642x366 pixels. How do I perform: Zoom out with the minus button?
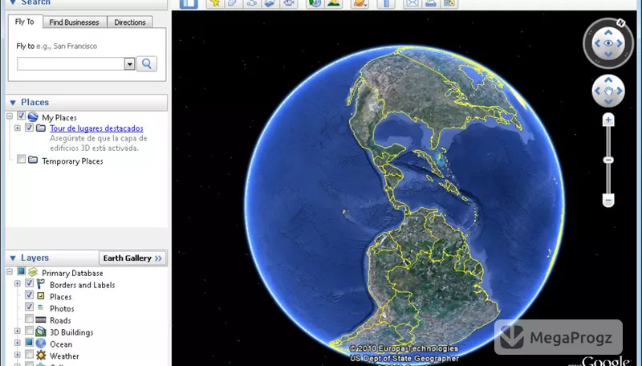point(608,201)
